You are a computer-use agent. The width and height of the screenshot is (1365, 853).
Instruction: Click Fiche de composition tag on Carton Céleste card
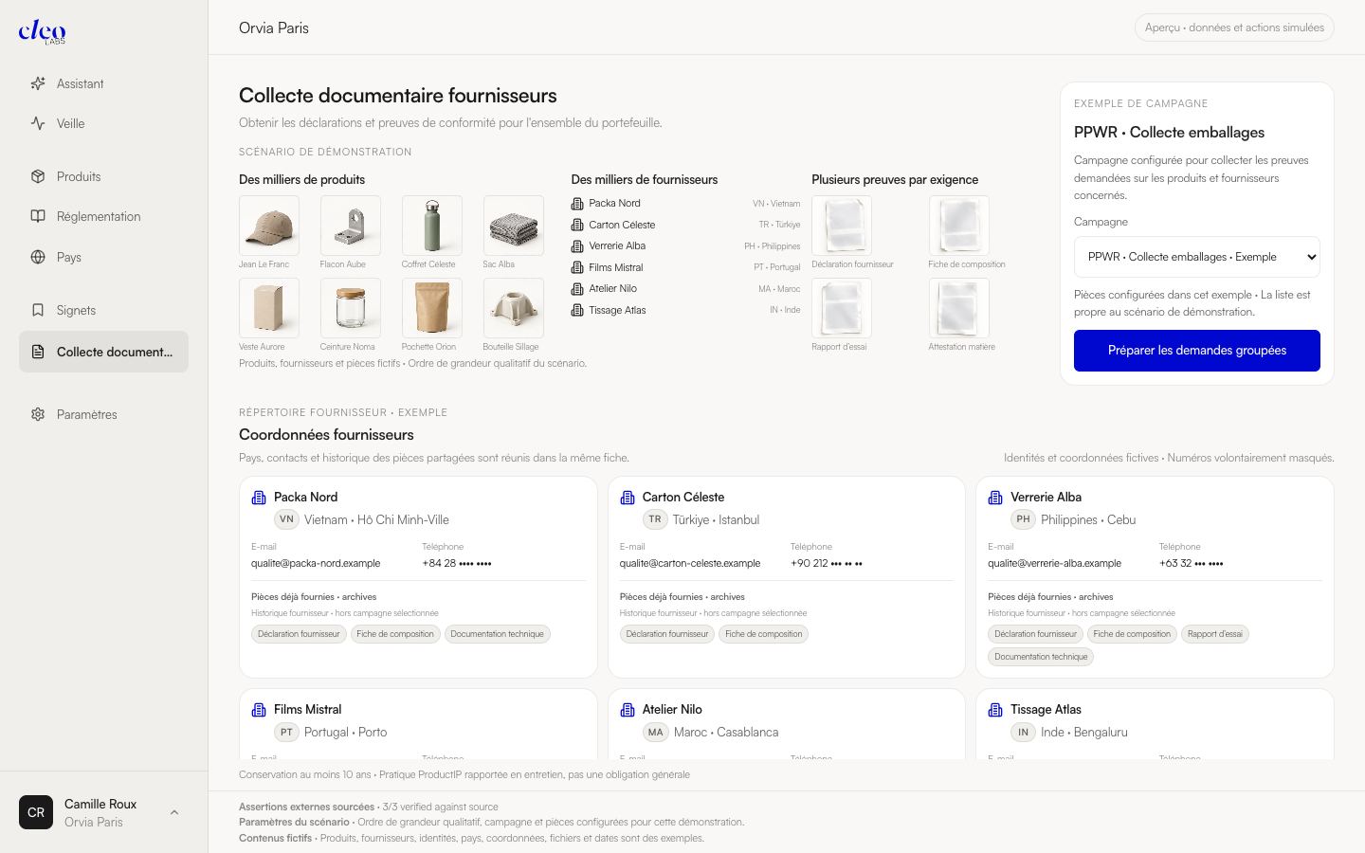(764, 634)
